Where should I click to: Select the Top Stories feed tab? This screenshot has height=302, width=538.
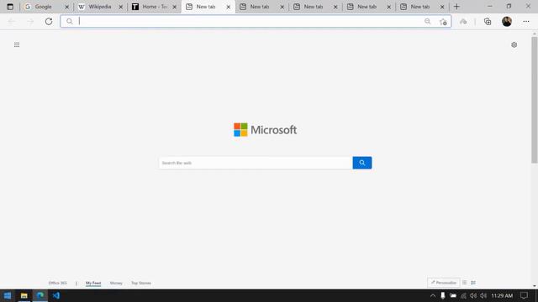141,283
